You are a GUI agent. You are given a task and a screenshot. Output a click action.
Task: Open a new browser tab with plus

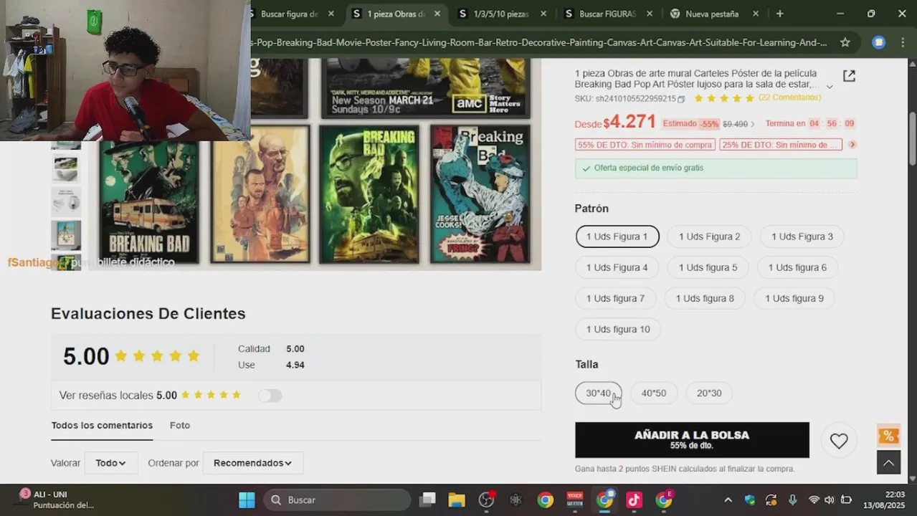779,14
